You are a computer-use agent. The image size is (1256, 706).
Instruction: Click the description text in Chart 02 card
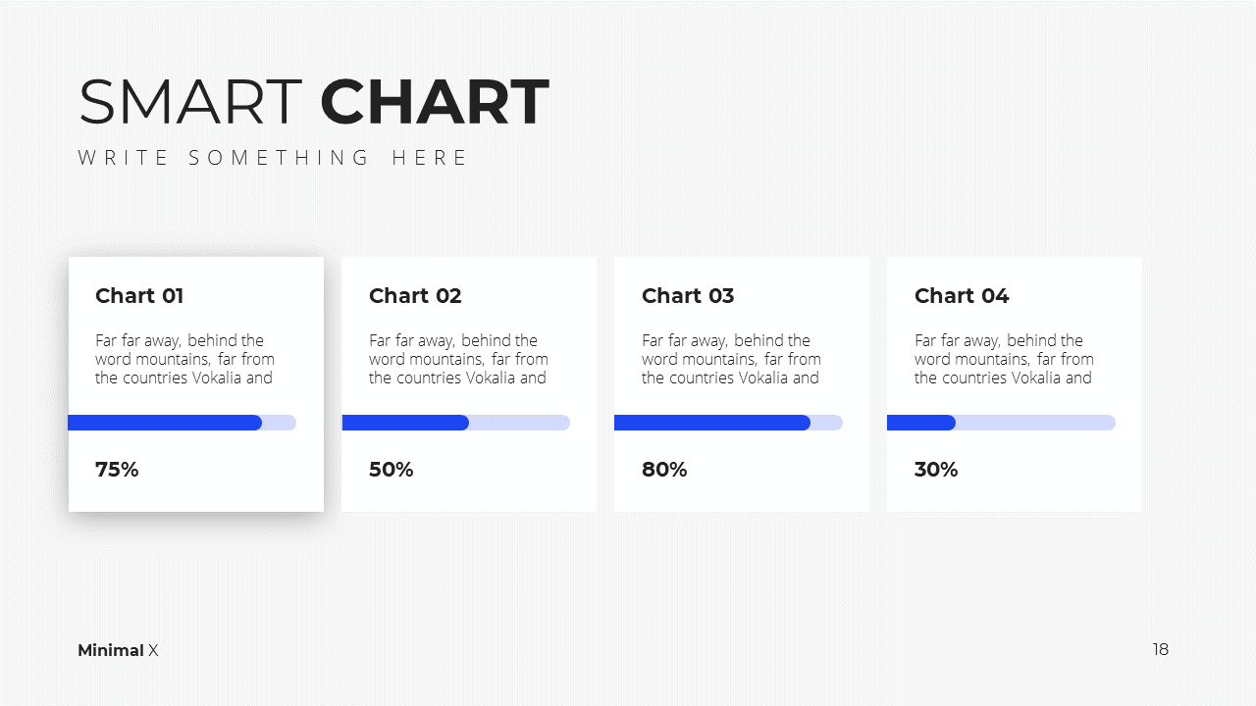coord(458,359)
